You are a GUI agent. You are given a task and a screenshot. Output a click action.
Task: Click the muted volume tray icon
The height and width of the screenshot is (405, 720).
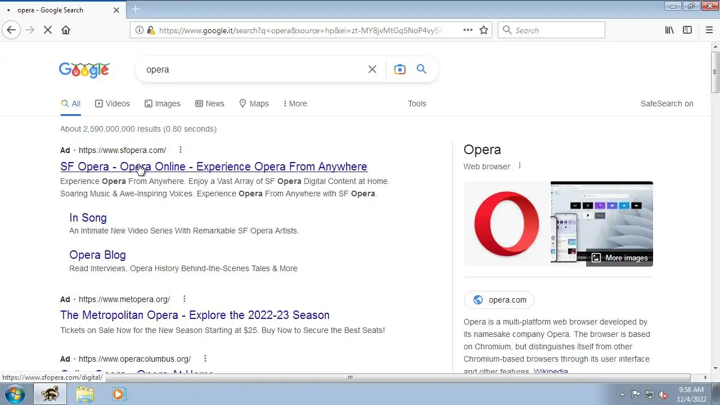[663, 394]
